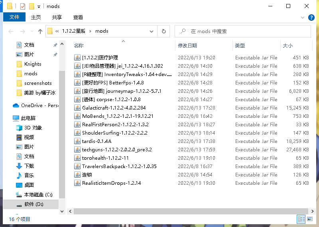Open Customize Quick Access Toolbar dropdown

point(39,7)
